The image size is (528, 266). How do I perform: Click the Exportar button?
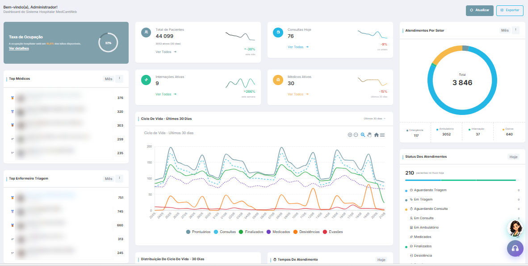510,10
